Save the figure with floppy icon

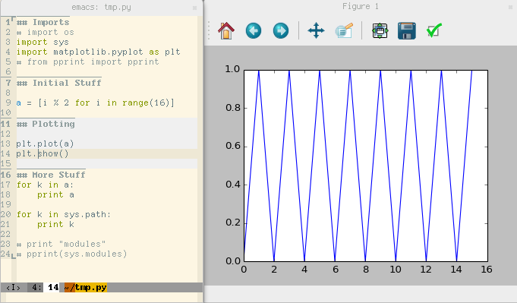407,30
